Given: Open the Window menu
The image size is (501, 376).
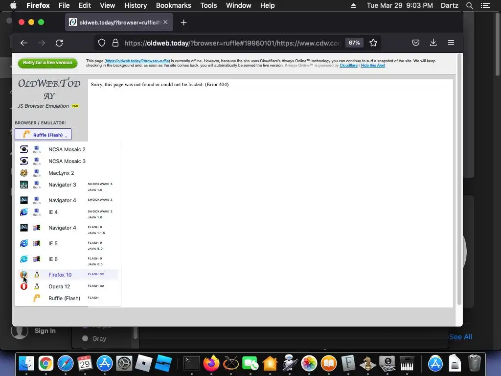Looking at the screenshot, I should click(x=239, y=5).
